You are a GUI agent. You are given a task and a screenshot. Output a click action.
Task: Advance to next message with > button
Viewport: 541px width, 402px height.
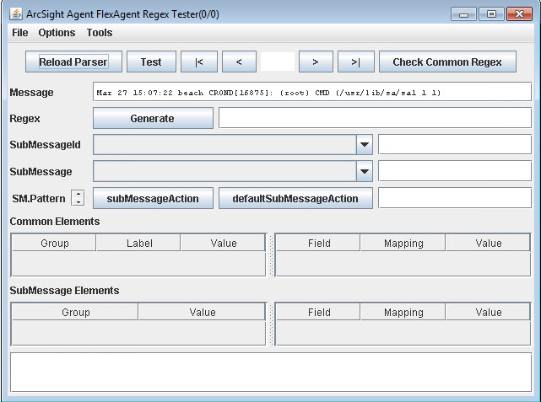click(315, 62)
